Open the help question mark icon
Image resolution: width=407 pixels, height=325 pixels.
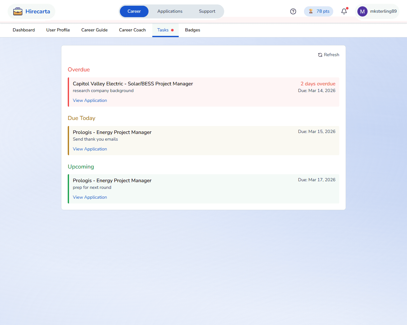click(x=293, y=11)
